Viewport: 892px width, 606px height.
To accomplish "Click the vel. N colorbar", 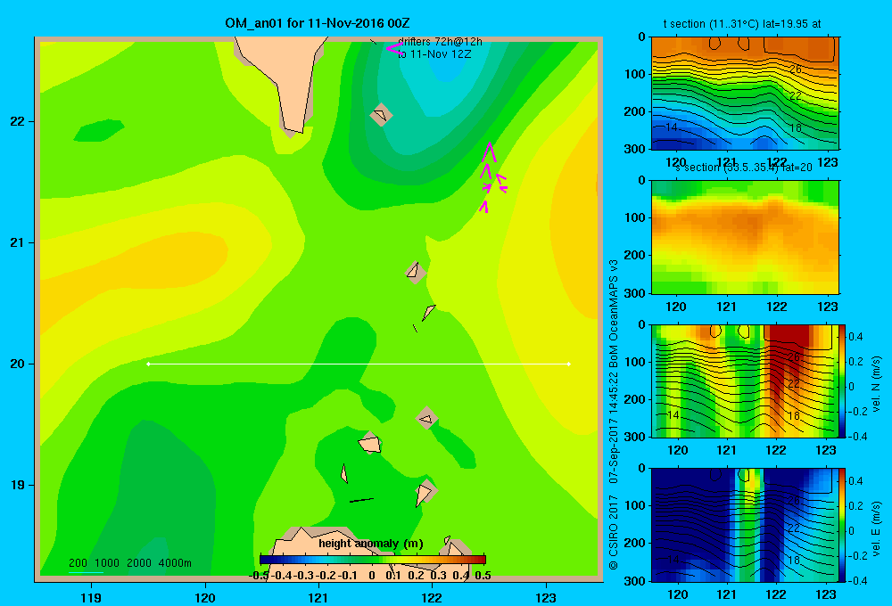I will click(843, 381).
